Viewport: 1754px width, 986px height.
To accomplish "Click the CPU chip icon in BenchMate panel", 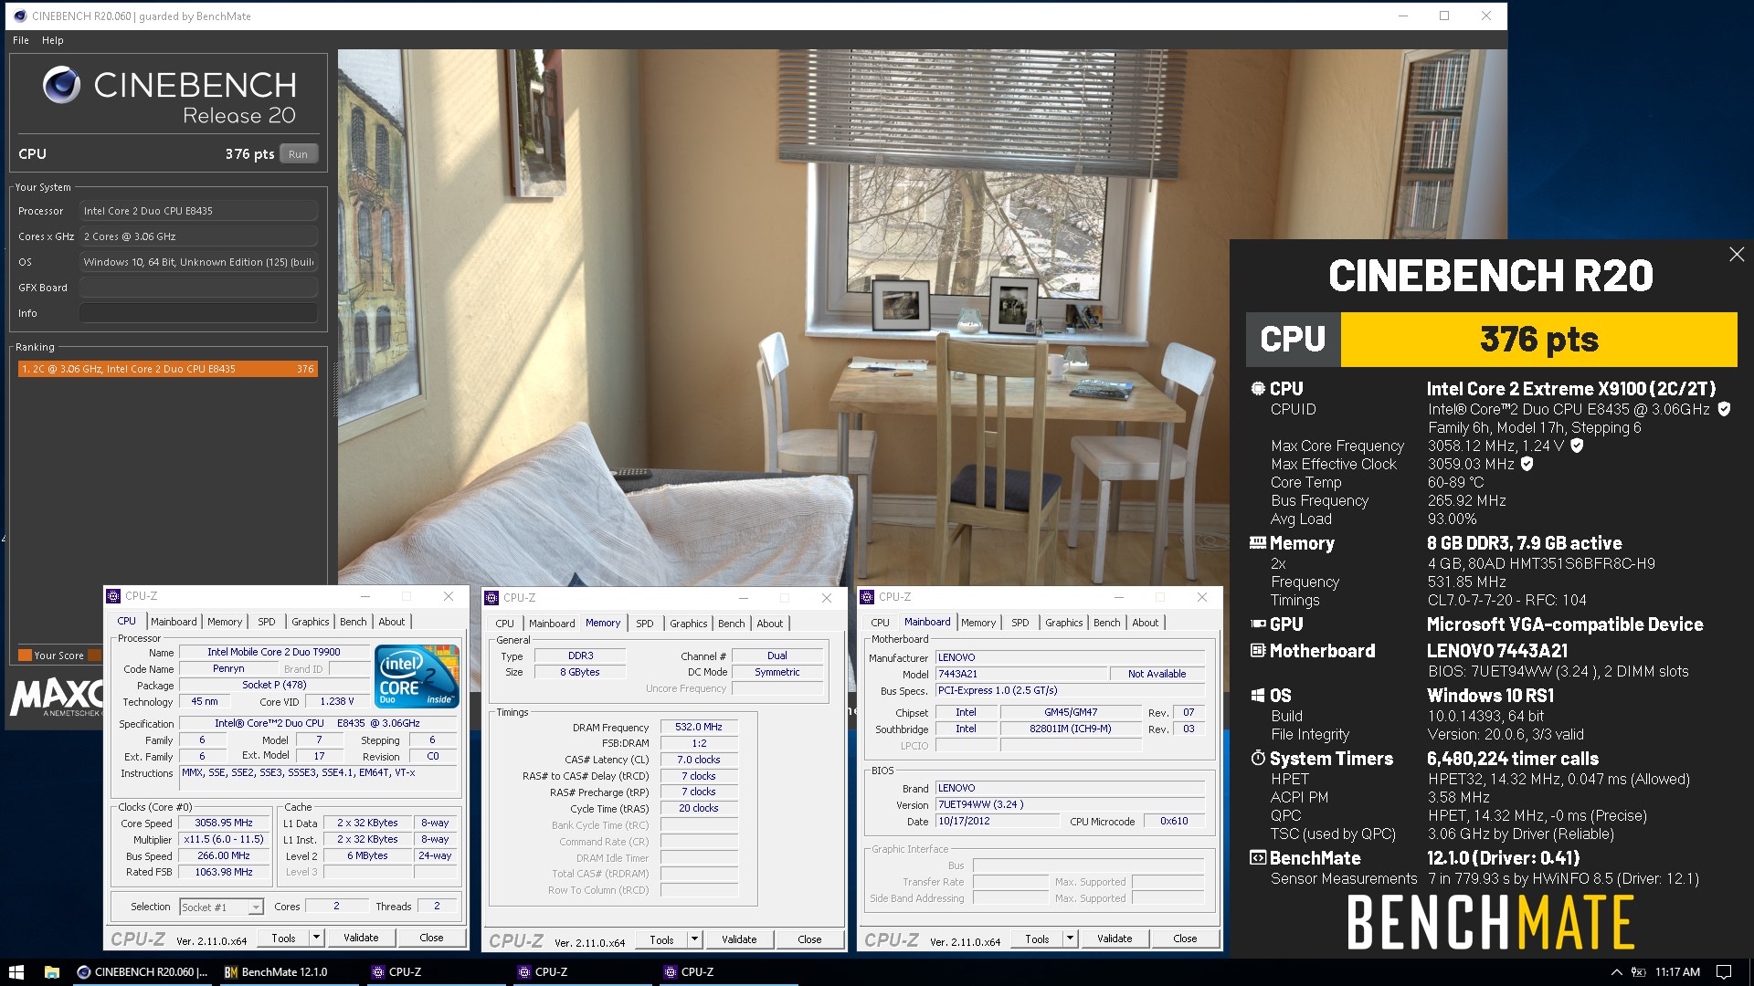I will click(x=1257, y=388).
